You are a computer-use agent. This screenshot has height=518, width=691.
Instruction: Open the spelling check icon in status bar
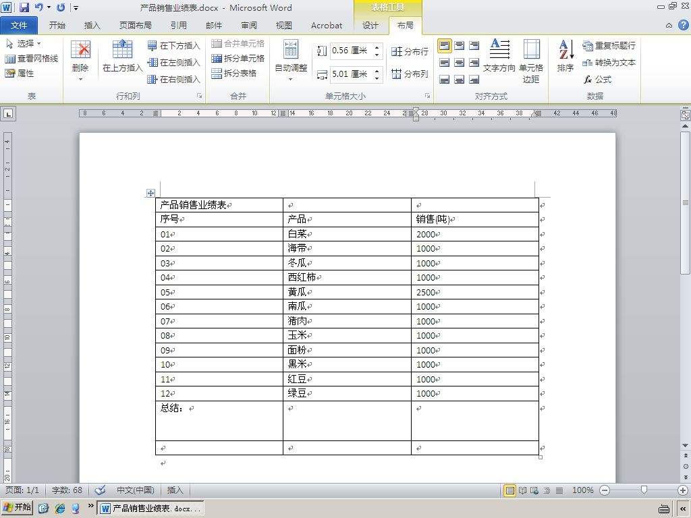(x=101, y=490)
